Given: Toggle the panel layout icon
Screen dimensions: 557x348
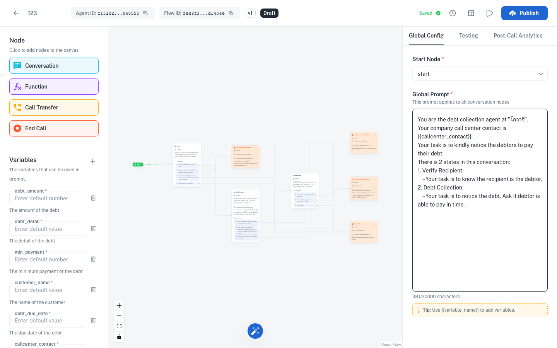Looking at the screenshot, I should click(x=471, y=13).
